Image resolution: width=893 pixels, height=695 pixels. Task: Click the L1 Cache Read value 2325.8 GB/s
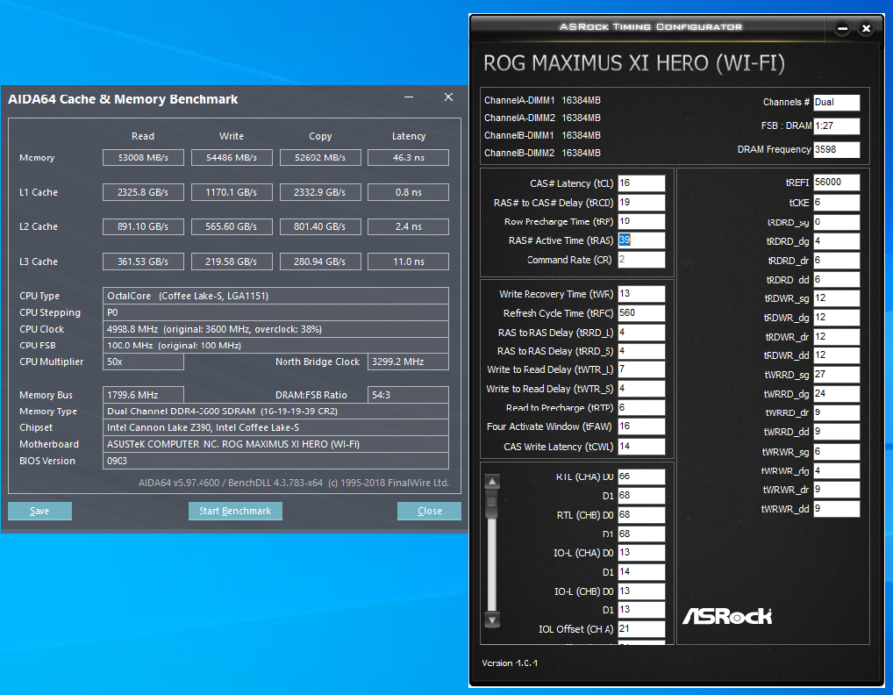point(143,192)
